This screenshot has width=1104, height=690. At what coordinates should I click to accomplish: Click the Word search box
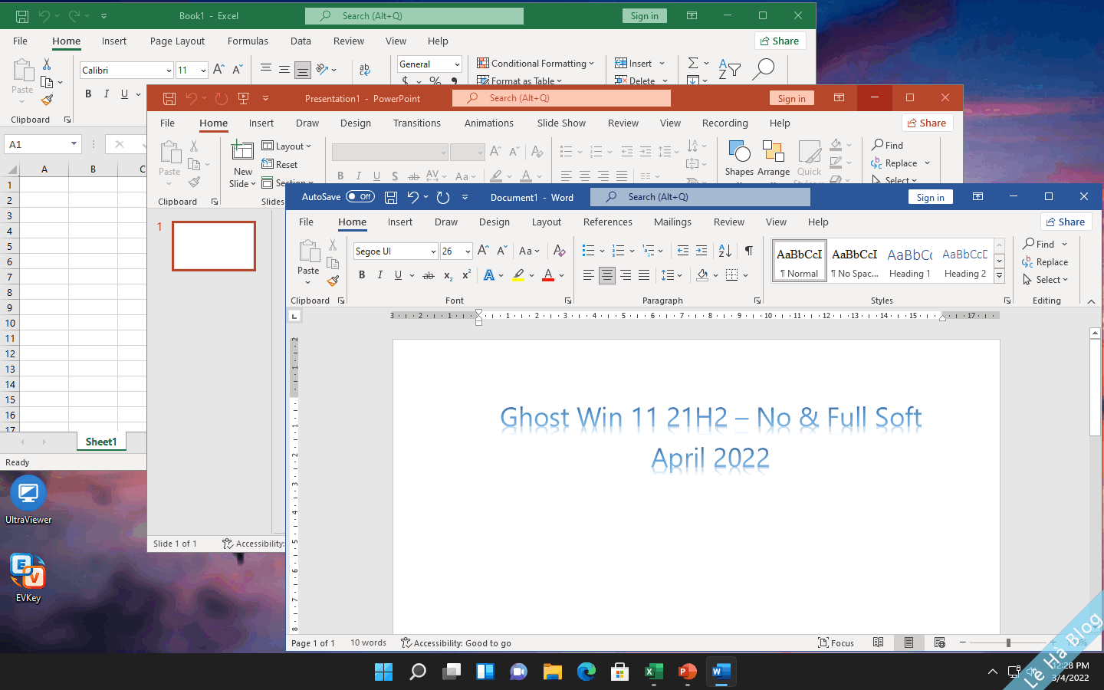pos(700,197)
